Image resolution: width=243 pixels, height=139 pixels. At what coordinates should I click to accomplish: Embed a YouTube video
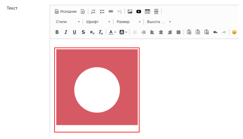139,11
